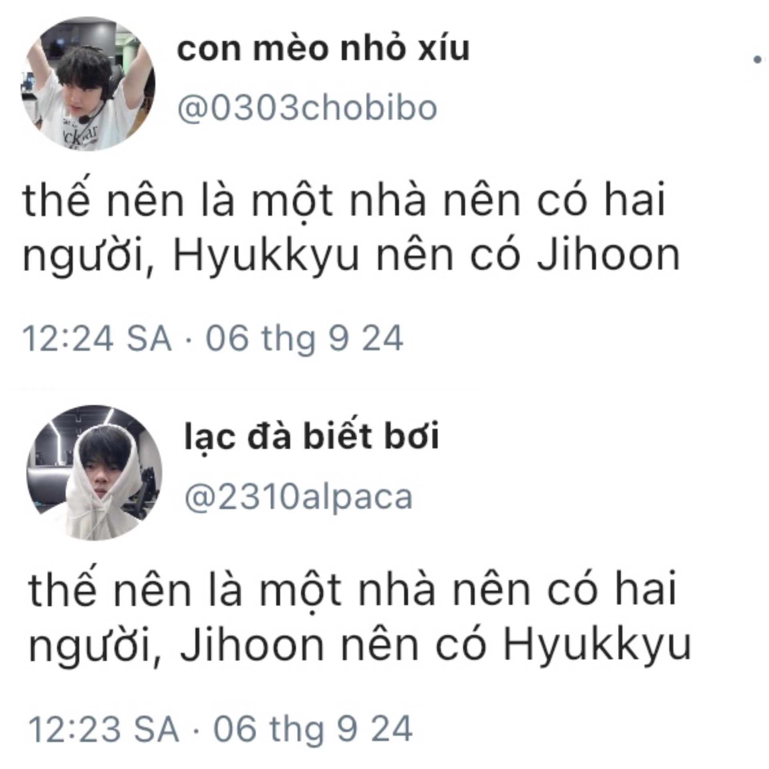Click the date 06 thg 9 24 under first tweet
Viewport: 769px width, 769px height.
(x=304, y=339)
